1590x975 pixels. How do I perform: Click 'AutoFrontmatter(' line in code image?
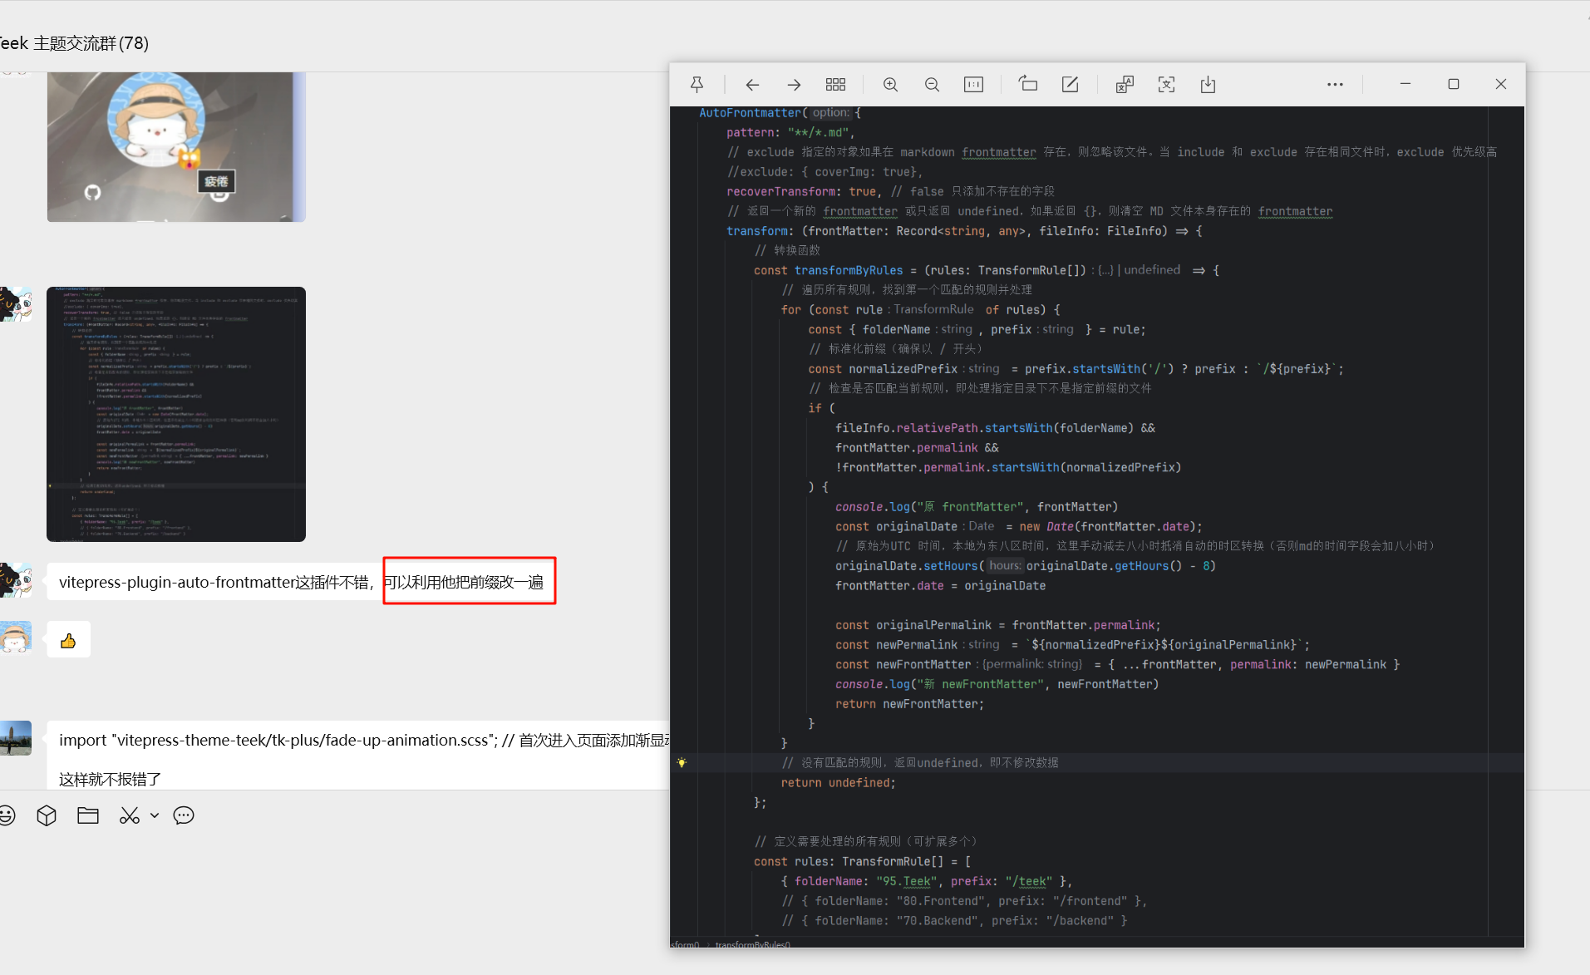780,112
